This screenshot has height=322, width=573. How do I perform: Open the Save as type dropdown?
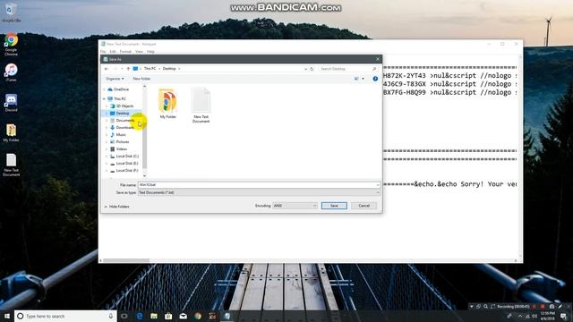(259, 192)
